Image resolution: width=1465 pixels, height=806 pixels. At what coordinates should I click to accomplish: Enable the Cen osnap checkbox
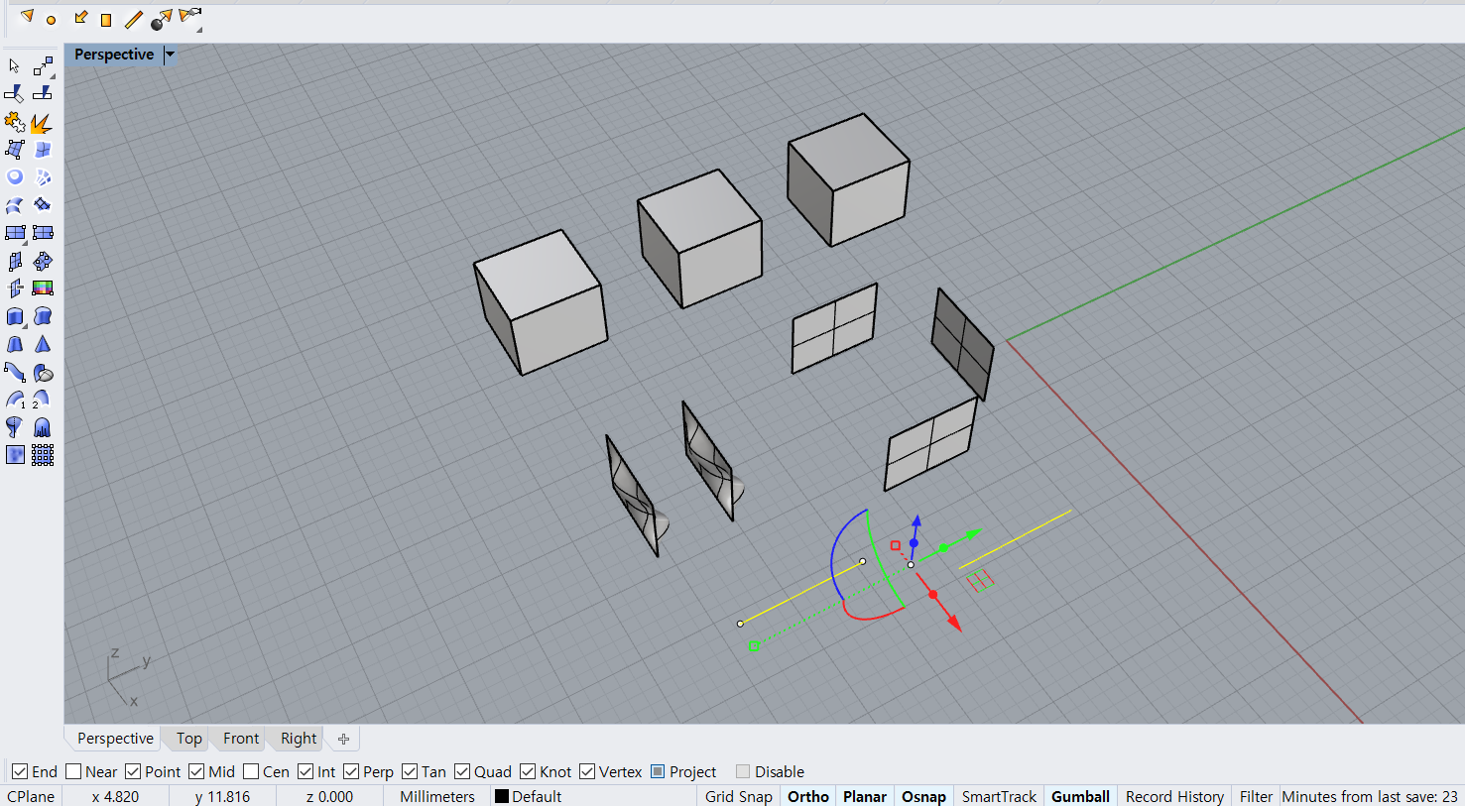[x=251, y=771]
